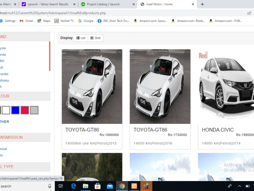Click TOYOTA-GT86 title priced Rs:1690000
Image resolution: width=254 pixels, height=191 pixels.
[82, 130]
